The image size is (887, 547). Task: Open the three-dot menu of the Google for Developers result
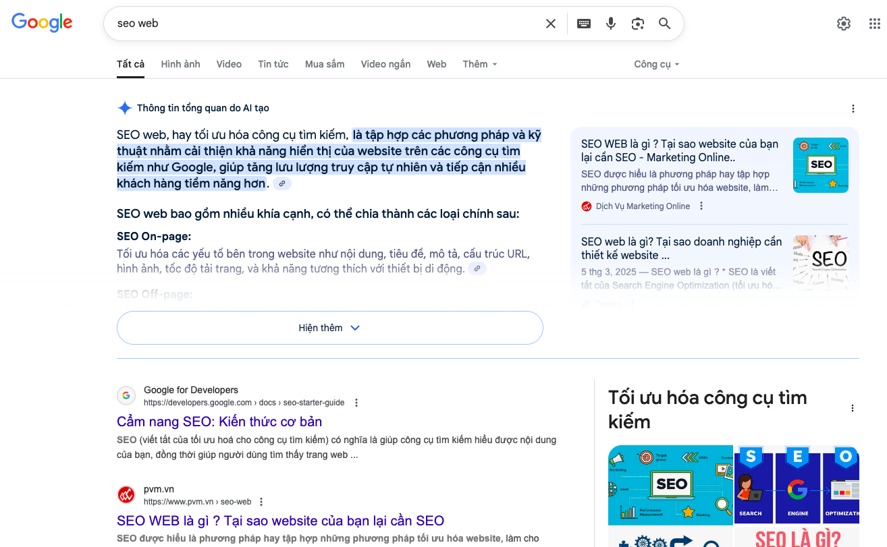(x=356, y=403)
